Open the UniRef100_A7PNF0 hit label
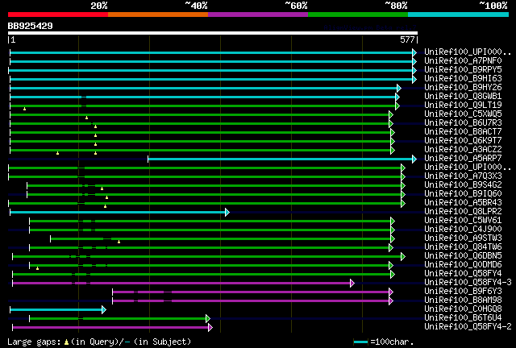516x348 pixels. tap(463, 61)
